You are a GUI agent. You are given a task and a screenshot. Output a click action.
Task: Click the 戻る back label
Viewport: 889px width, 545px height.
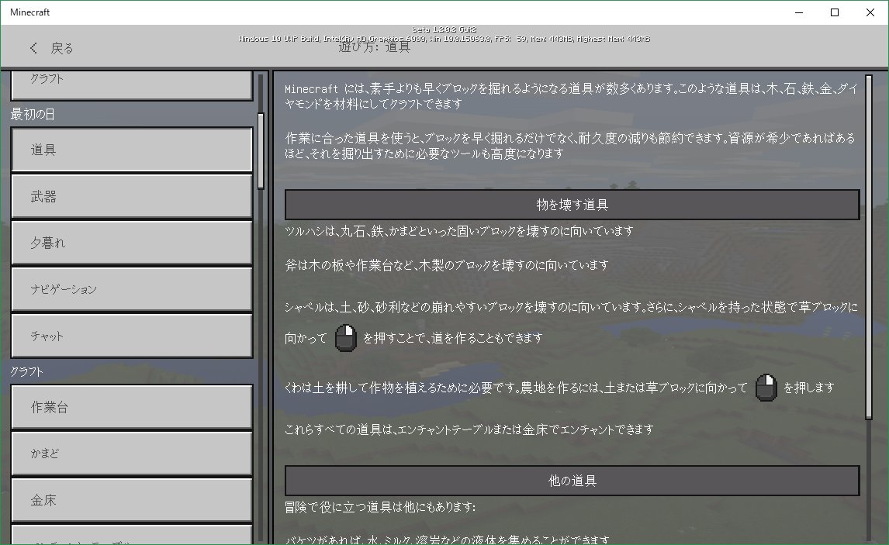click(x=62, y=48)
